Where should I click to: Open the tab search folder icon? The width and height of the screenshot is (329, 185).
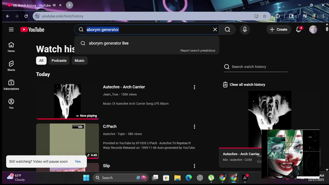click(x=291, y=16)
